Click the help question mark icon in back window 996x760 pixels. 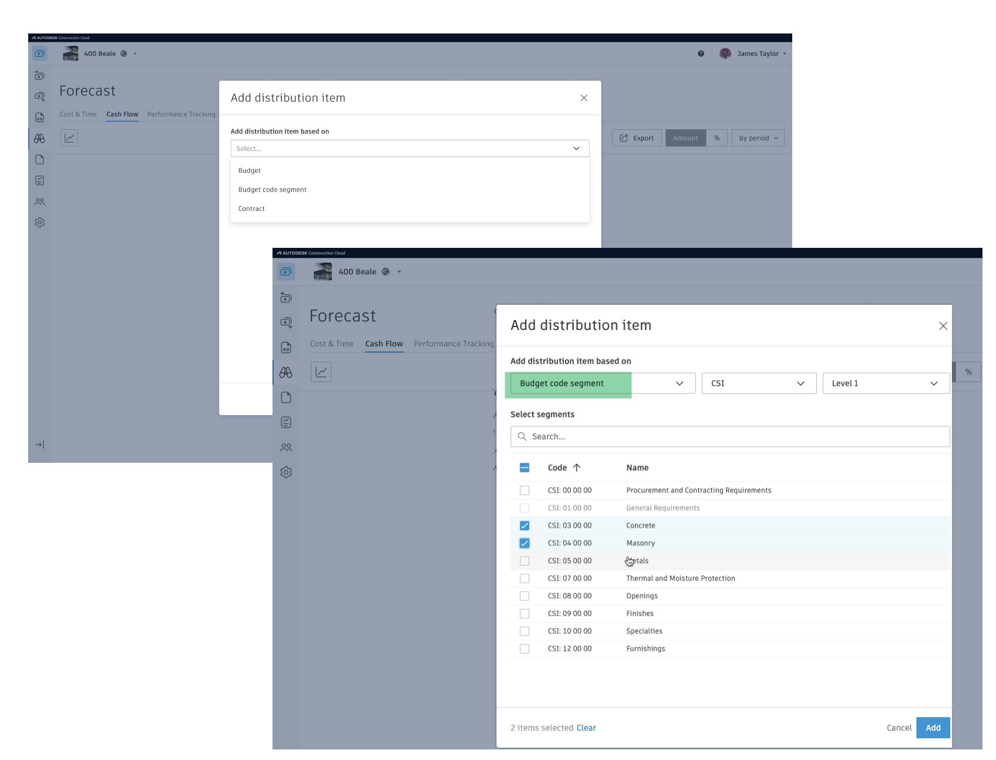pyautogui.click(x=701, y=53)
